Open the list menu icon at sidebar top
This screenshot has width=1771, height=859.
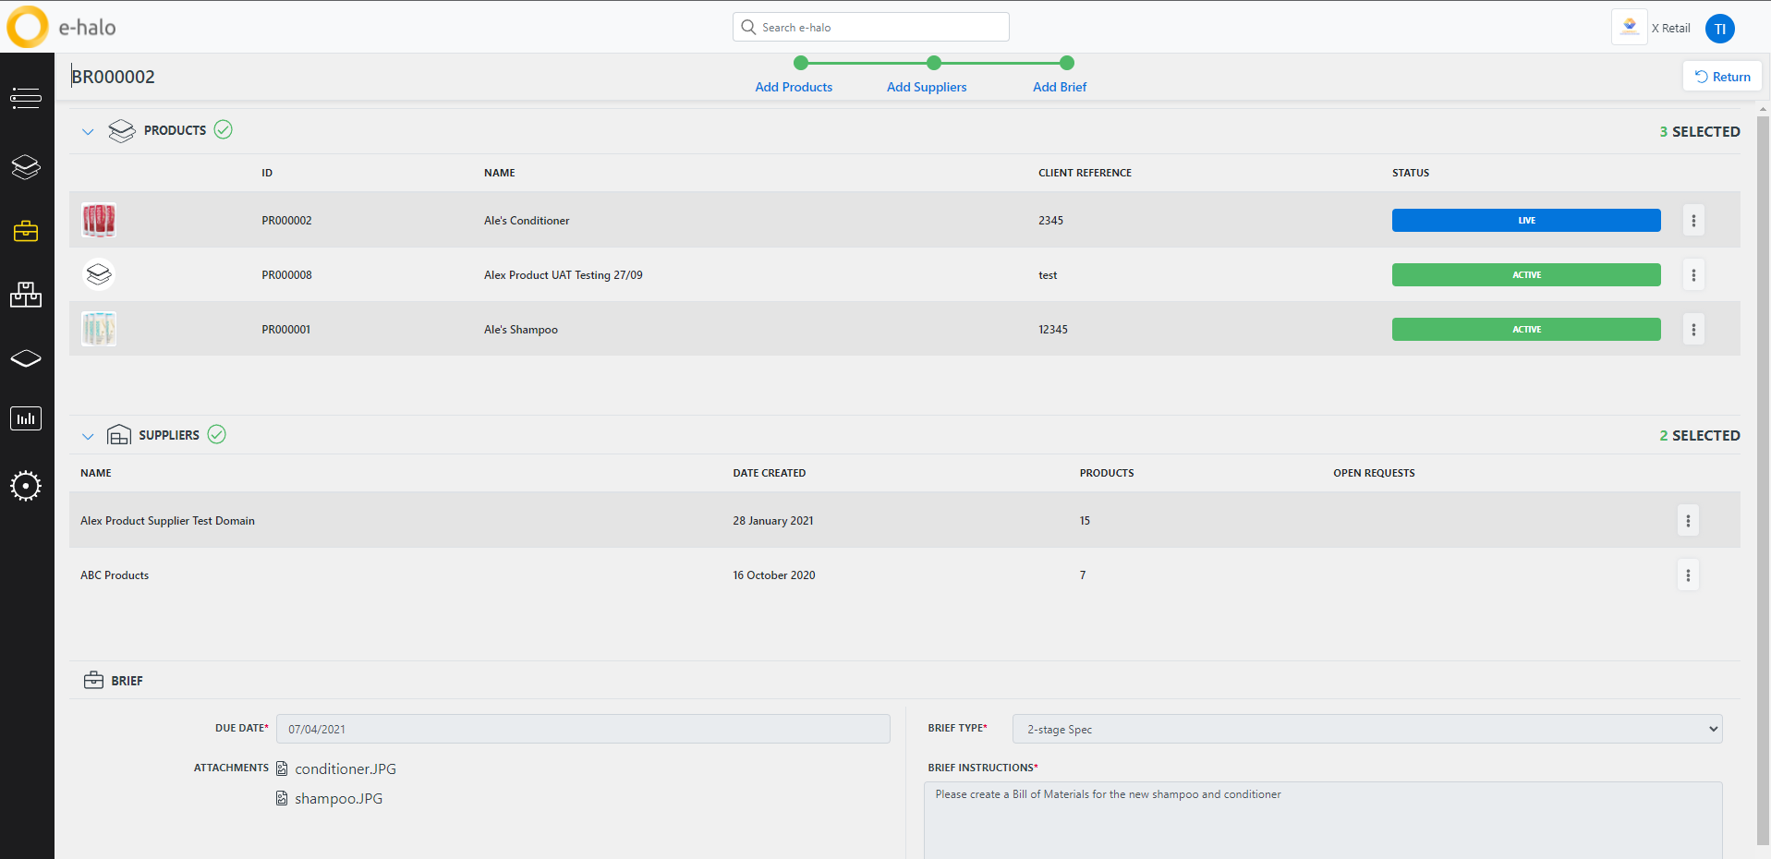click(x=26, y=99)
